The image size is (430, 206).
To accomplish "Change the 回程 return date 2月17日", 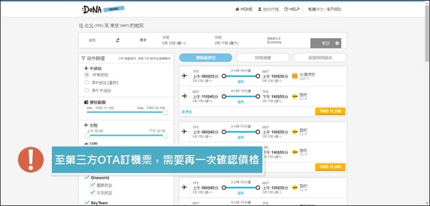I will 226,43.
